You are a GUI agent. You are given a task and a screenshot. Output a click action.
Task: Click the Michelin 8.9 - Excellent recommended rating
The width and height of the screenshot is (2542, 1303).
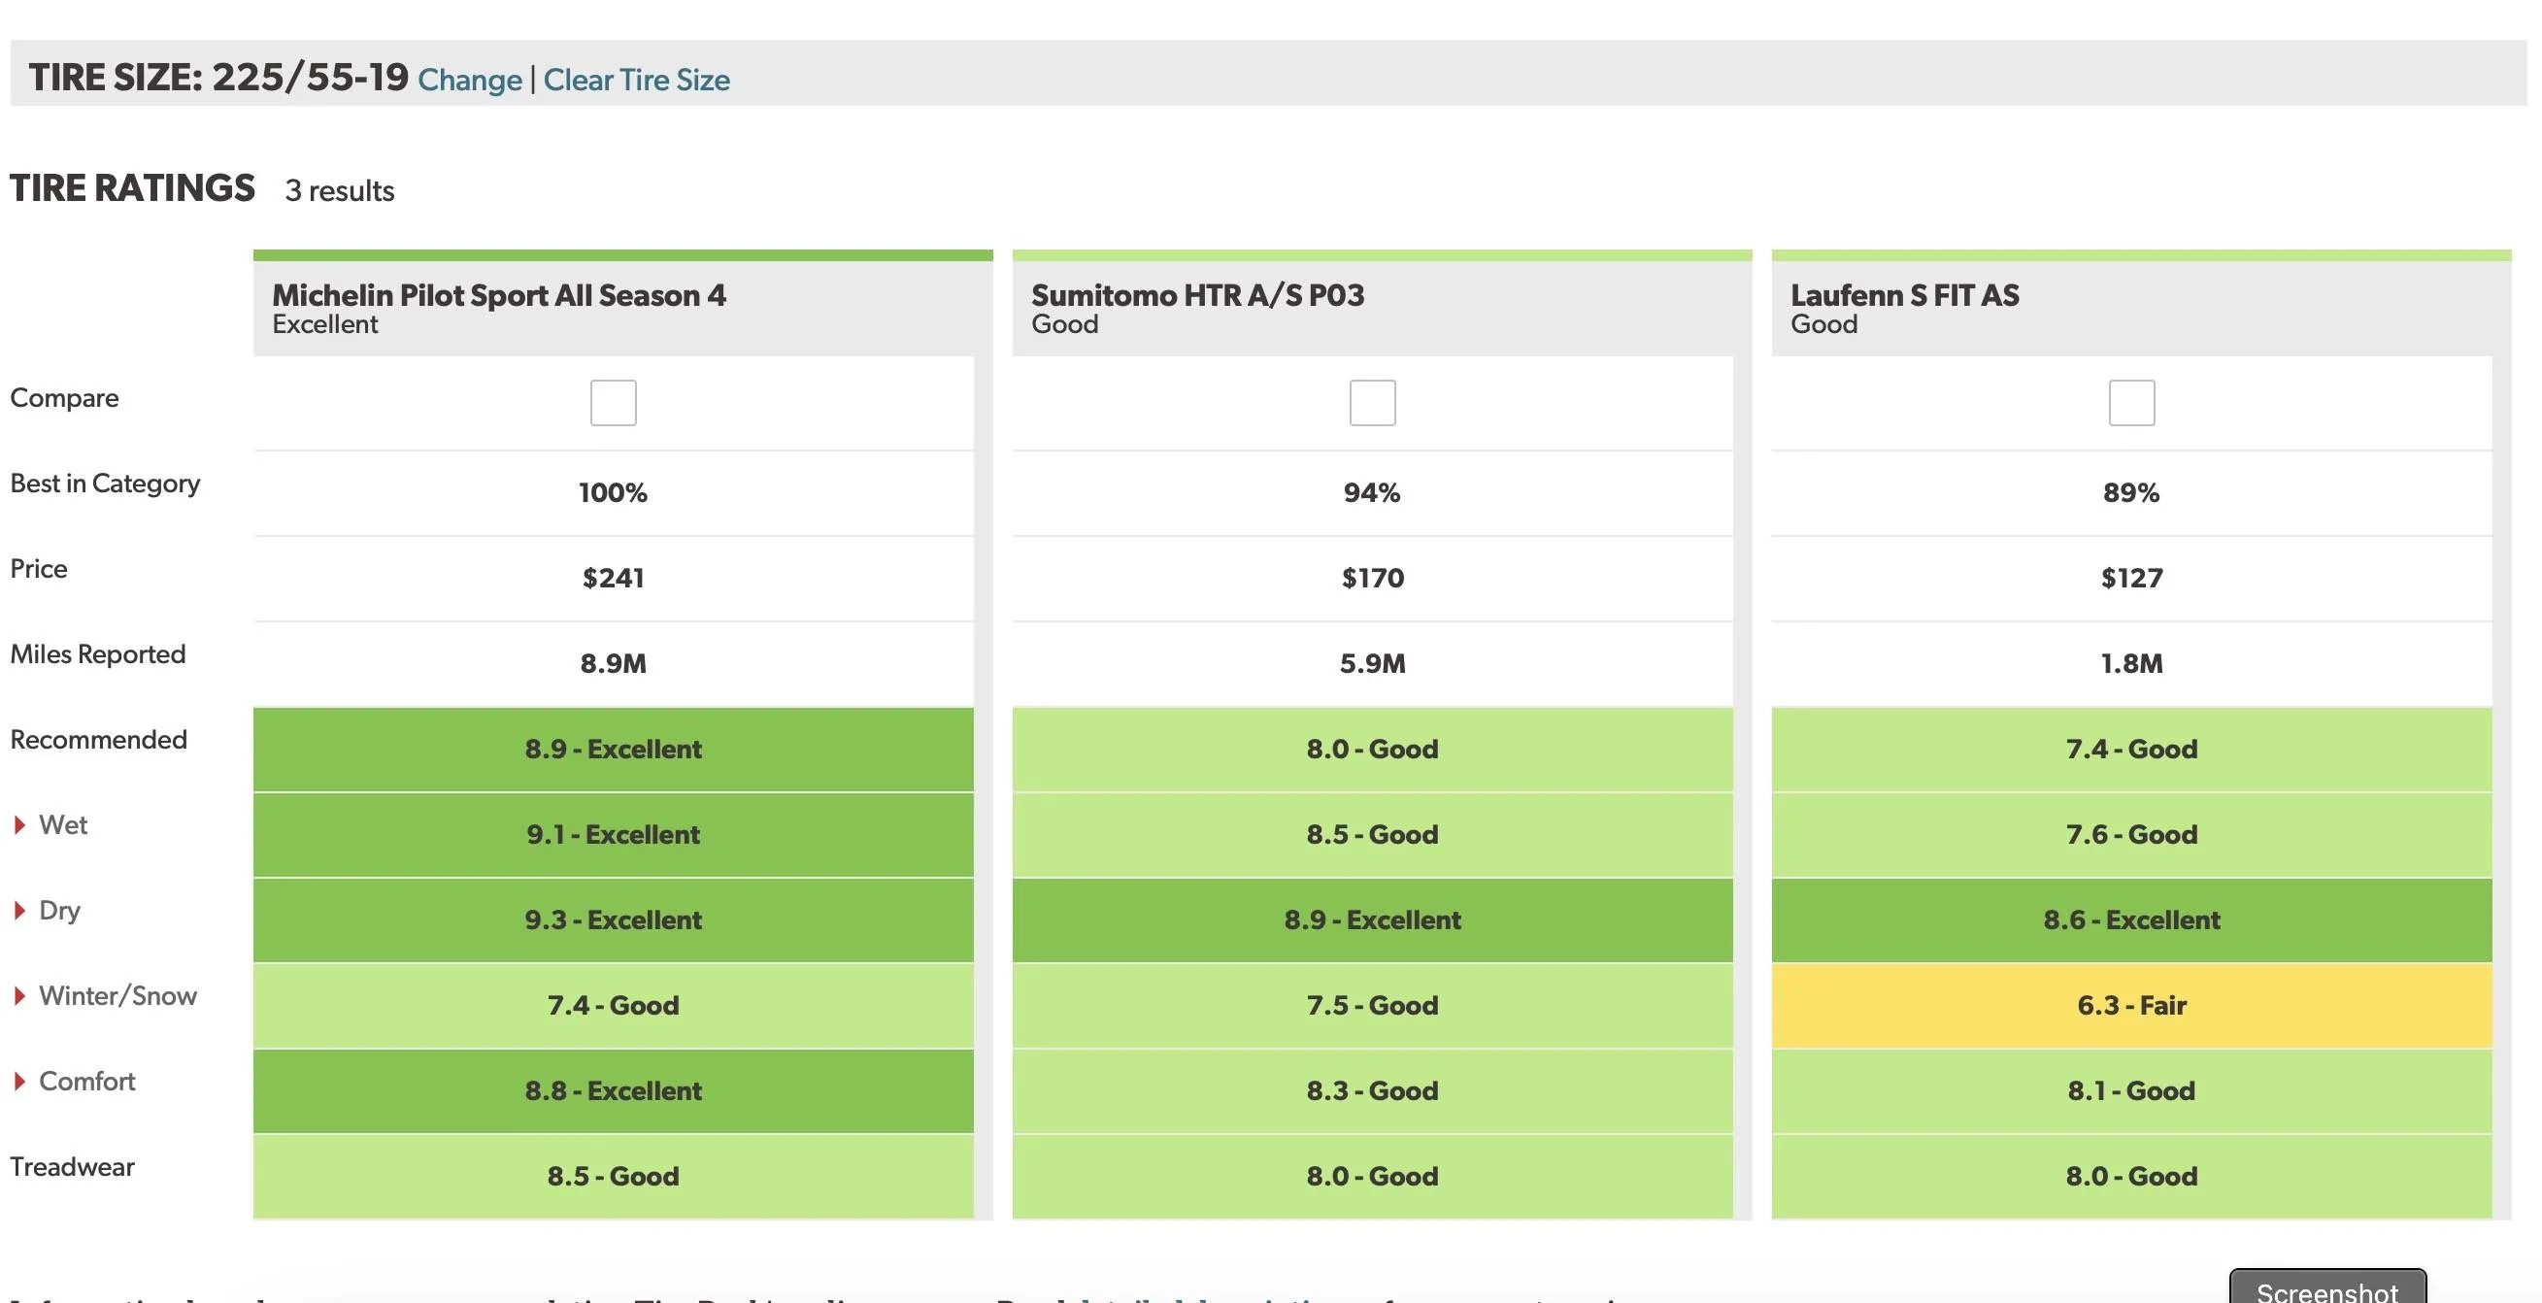point(613,750)
